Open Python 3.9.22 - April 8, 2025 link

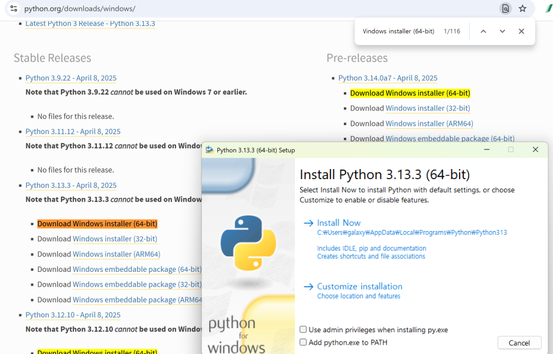click(x=71, y=78)
